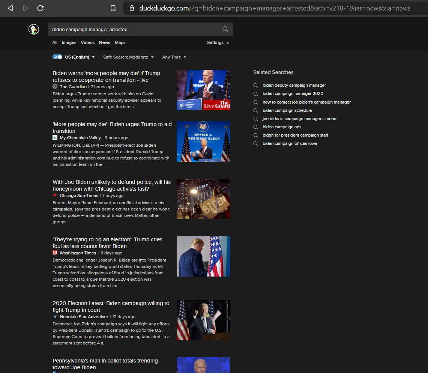Open 'Pennsylvania's mail-in ballot totals' article

pos(105,364)
